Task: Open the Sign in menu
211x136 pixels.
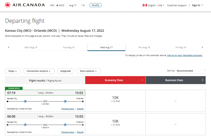Action: (197, 5)
